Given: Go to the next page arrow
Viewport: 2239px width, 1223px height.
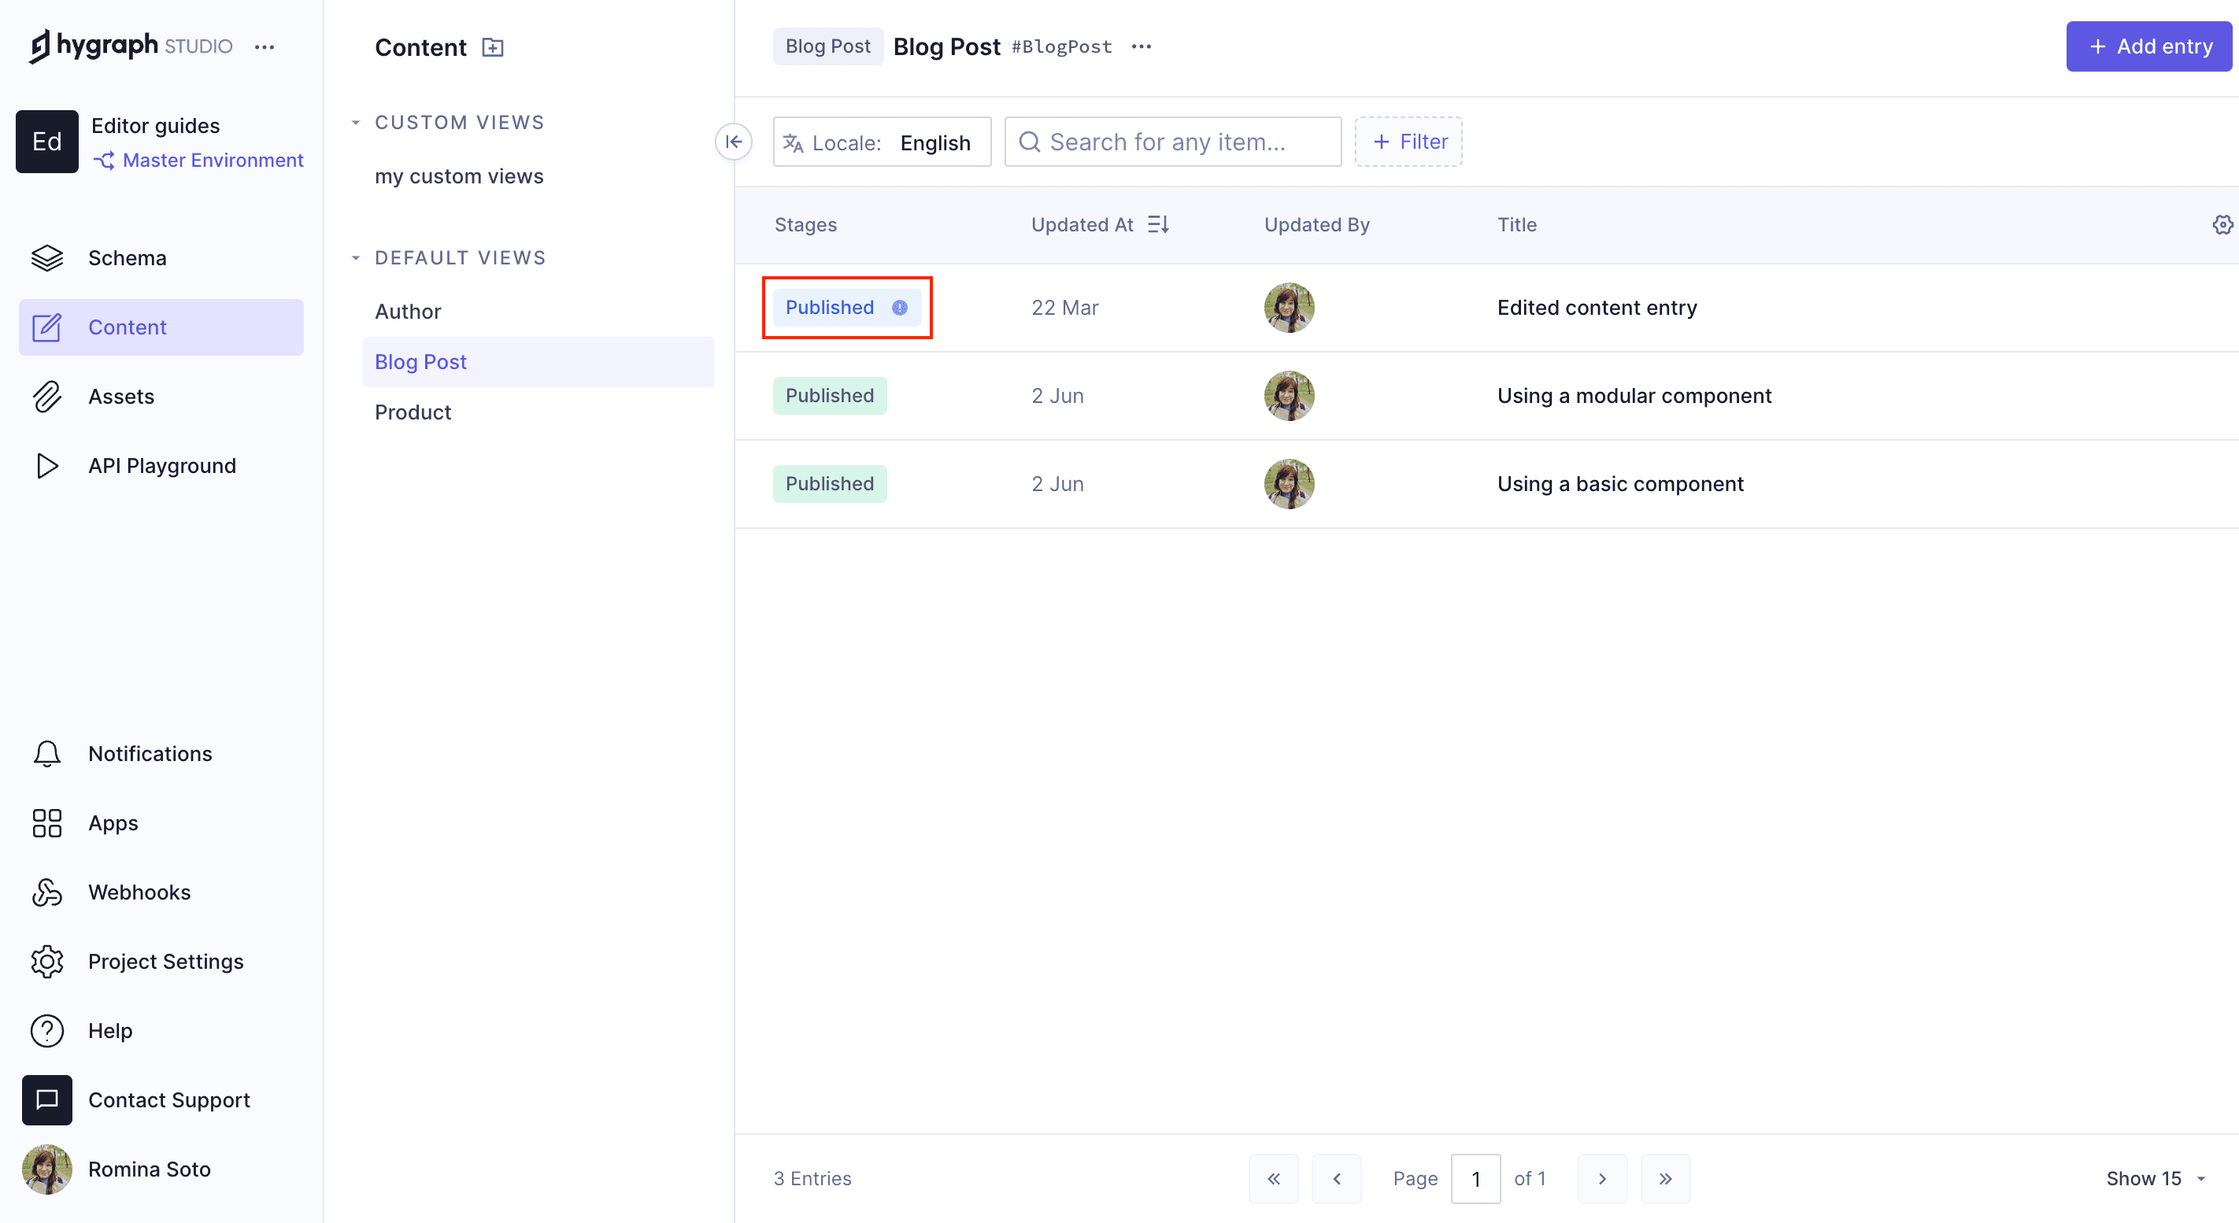Looking at the screenshot, I should pos(1602,1179).
